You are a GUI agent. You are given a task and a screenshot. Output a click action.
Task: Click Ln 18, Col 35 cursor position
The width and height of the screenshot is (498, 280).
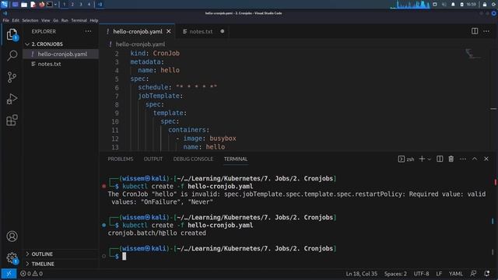[361, 273]
